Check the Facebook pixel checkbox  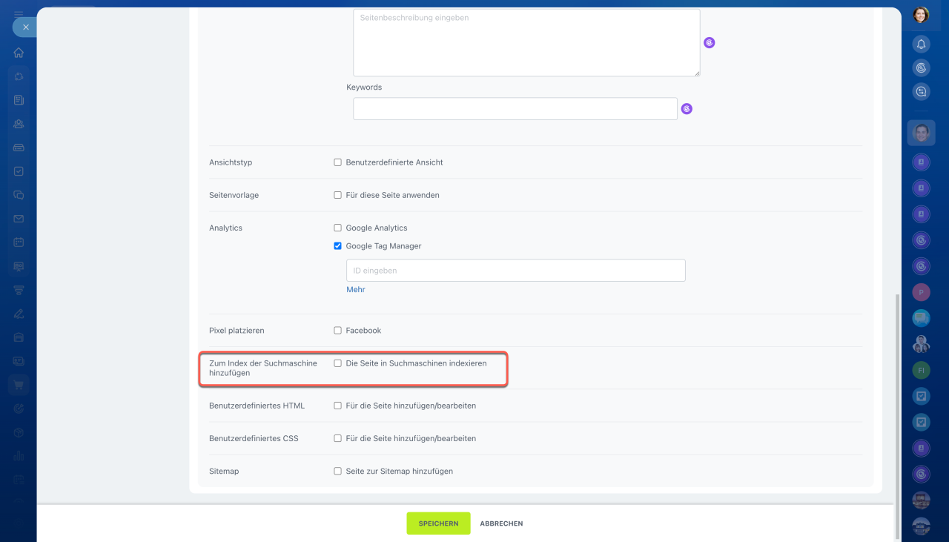tap(338, 331)
